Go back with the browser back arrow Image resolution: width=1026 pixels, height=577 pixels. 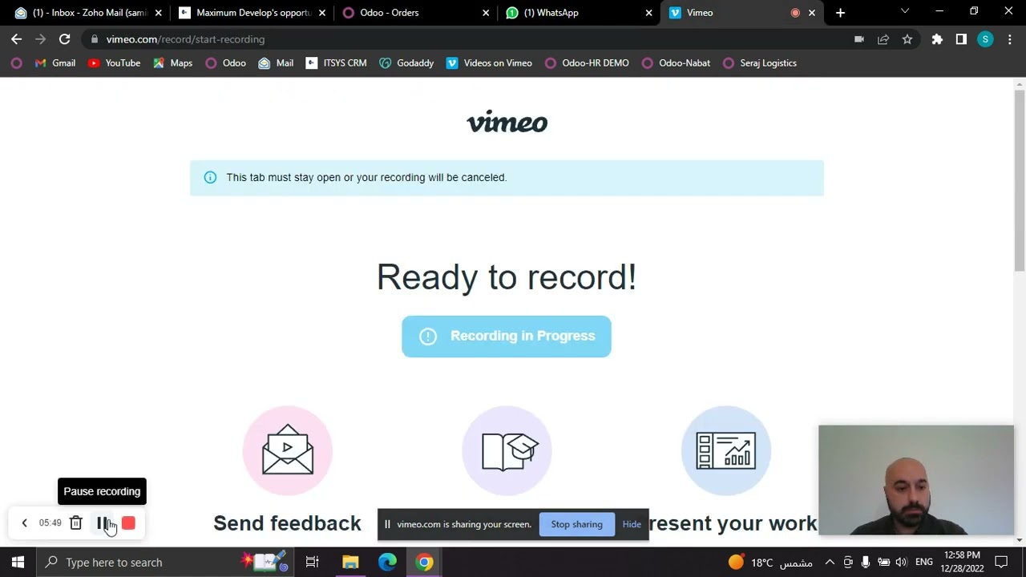click(17, 39)
